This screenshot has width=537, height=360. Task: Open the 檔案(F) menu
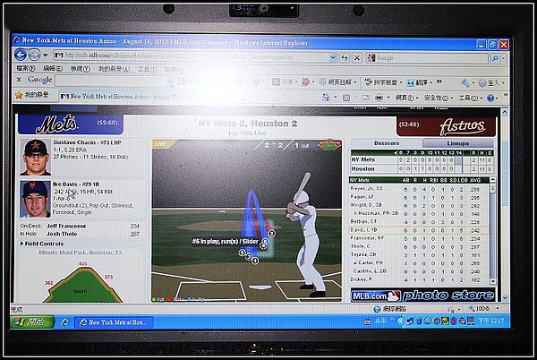point(25,68)
